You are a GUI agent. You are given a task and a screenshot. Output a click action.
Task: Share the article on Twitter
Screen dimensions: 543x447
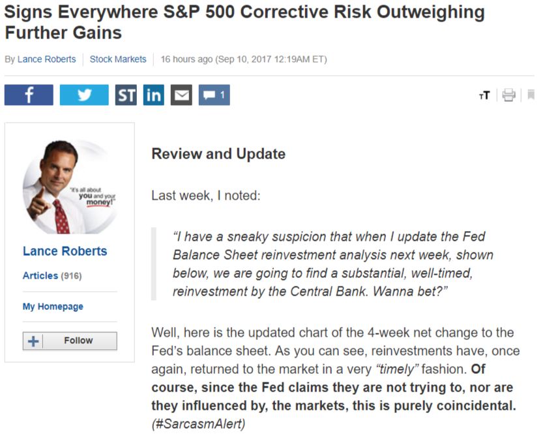click(84, 95)
